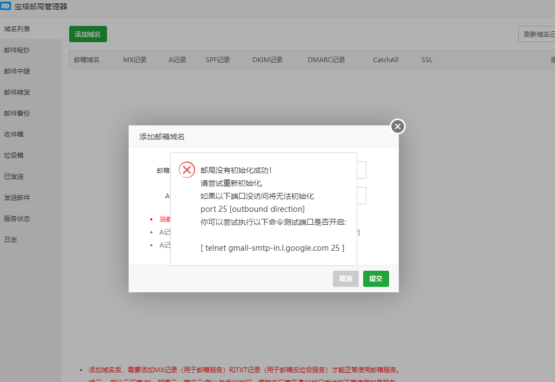Open the 发送邮件 sidebar tab
Image resolution: width=555 pixels, height=382 pixels.
[30, 198]
